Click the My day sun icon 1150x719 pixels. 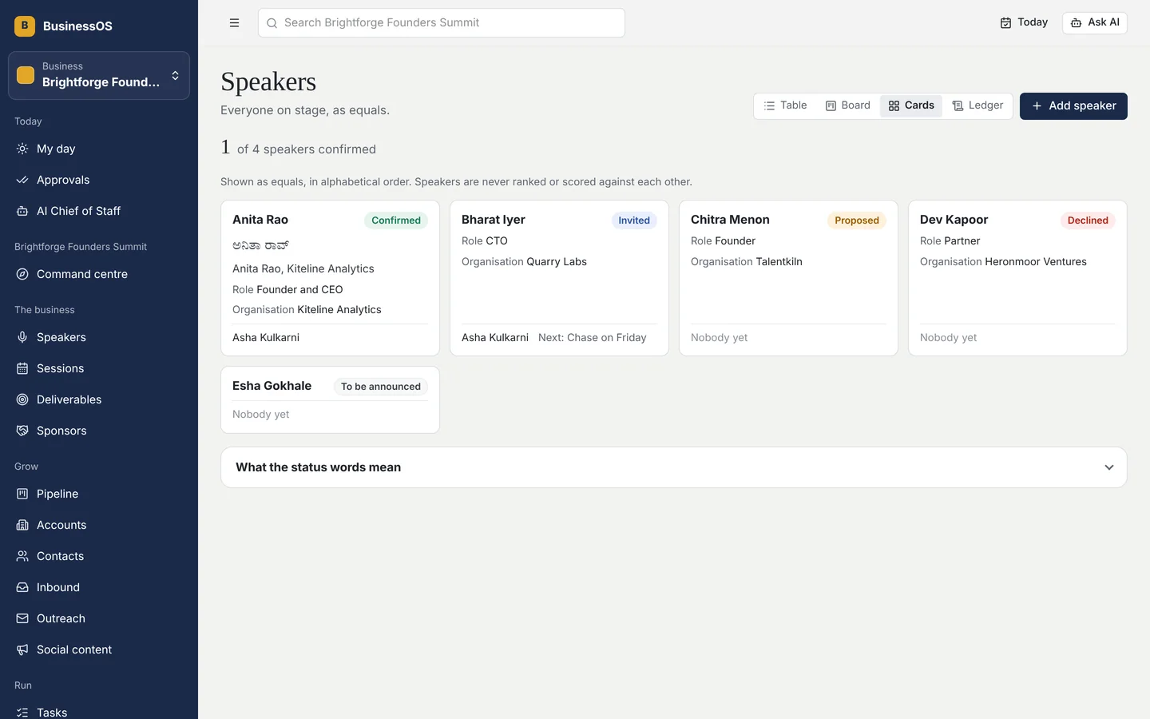(22, 149)
